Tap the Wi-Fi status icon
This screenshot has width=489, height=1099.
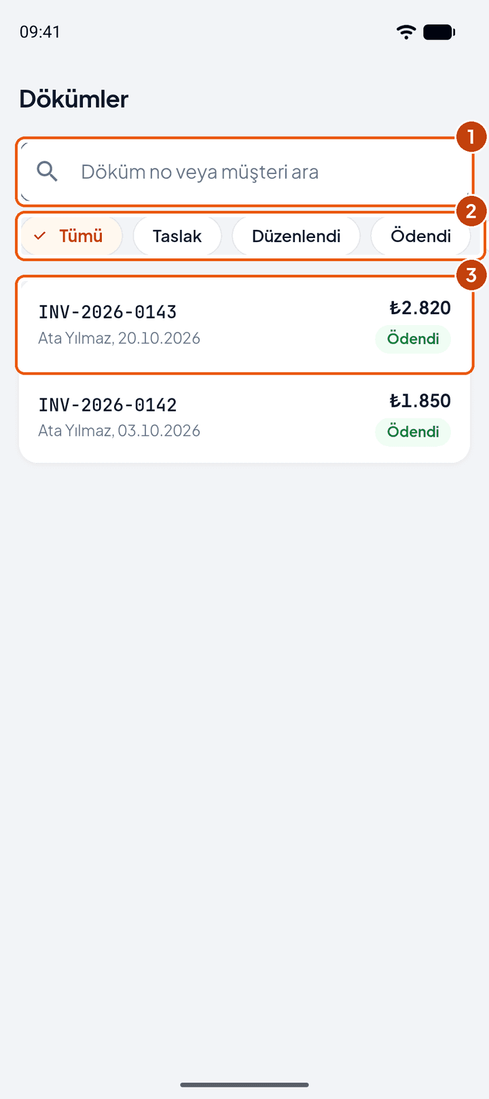[406, 32]
